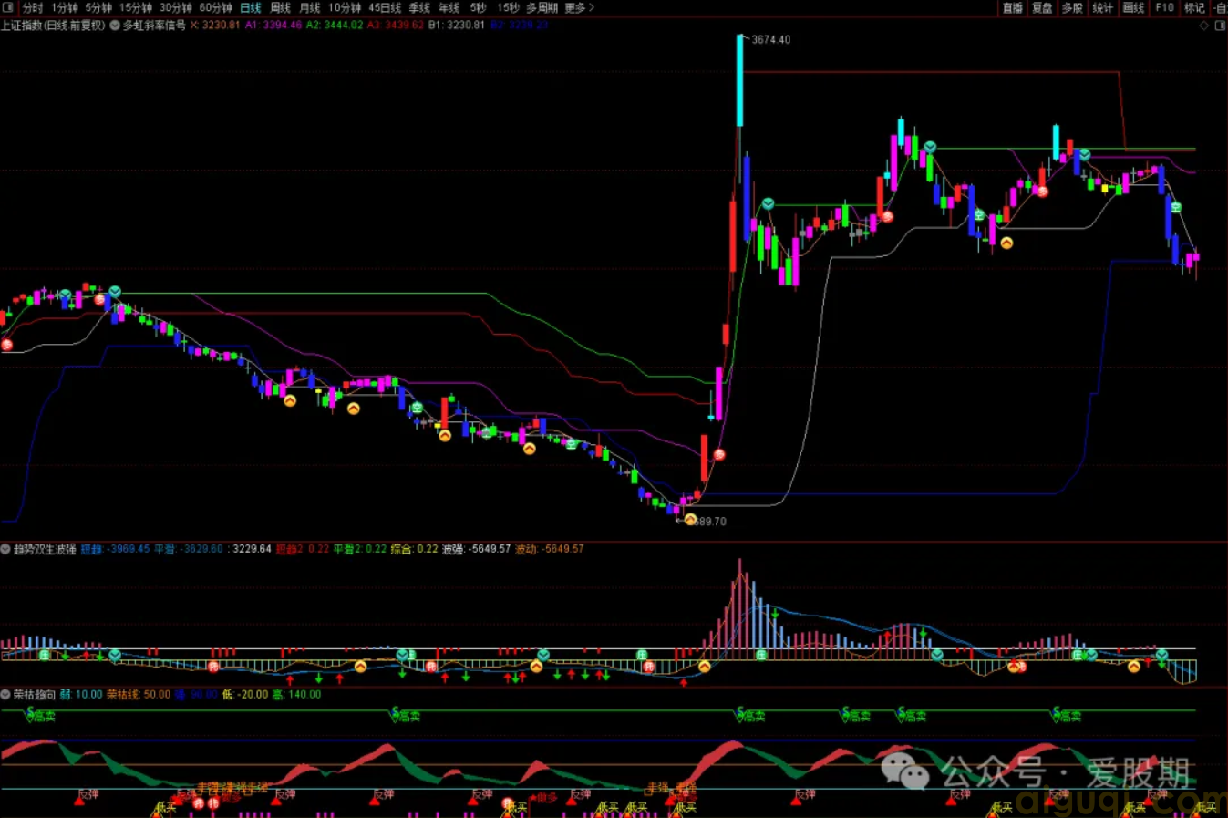
Task: Open F10 company info button
Action: 1164,7
